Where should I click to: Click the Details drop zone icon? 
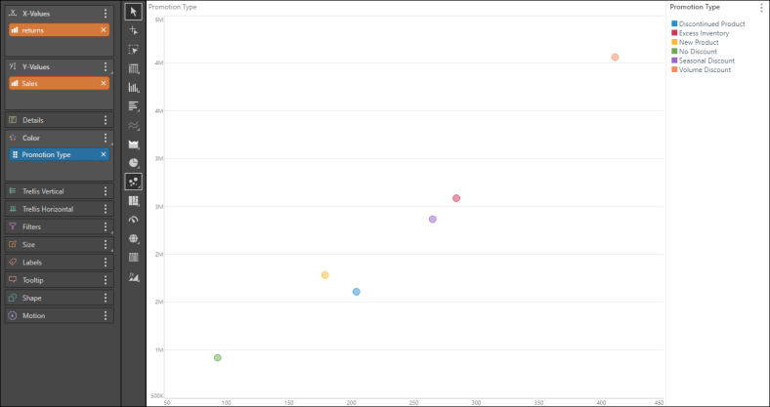click(x=14, y=120)
